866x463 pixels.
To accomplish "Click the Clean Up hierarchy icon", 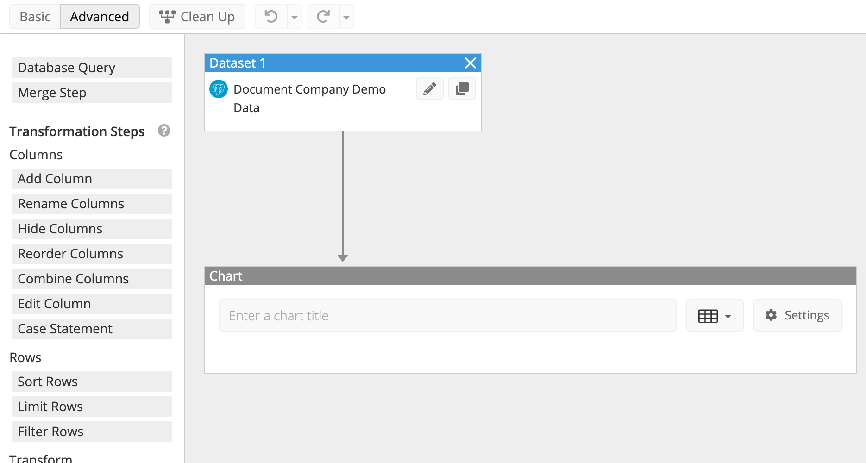I will point(167,17).
